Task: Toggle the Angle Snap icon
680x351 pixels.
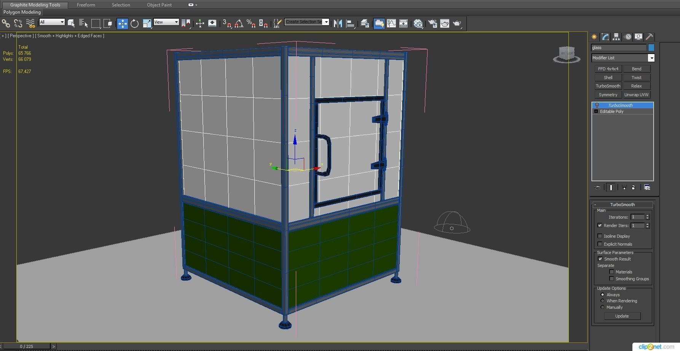Action: (239, 24)
